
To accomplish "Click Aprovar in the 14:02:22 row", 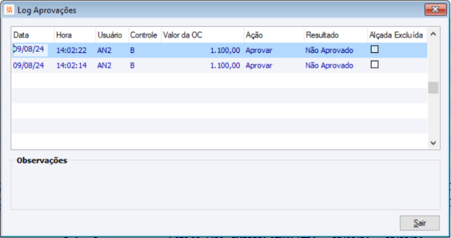I will coord(259,50).
